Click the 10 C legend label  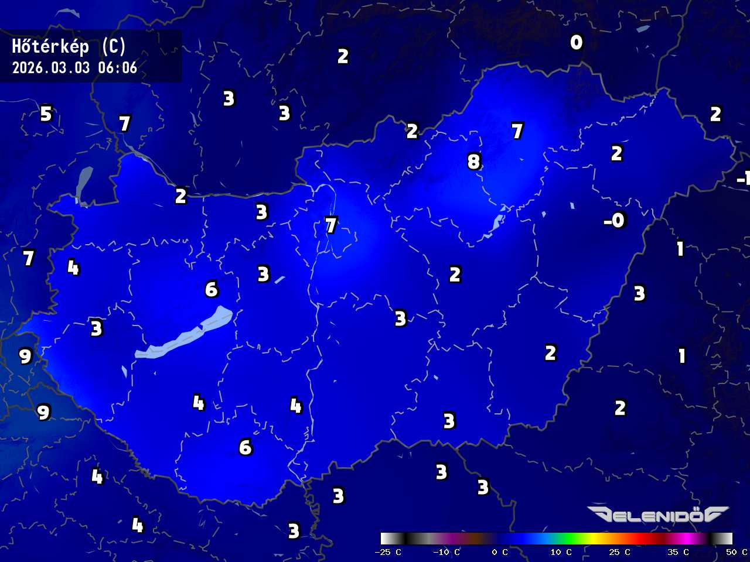(x=561, y=552)
